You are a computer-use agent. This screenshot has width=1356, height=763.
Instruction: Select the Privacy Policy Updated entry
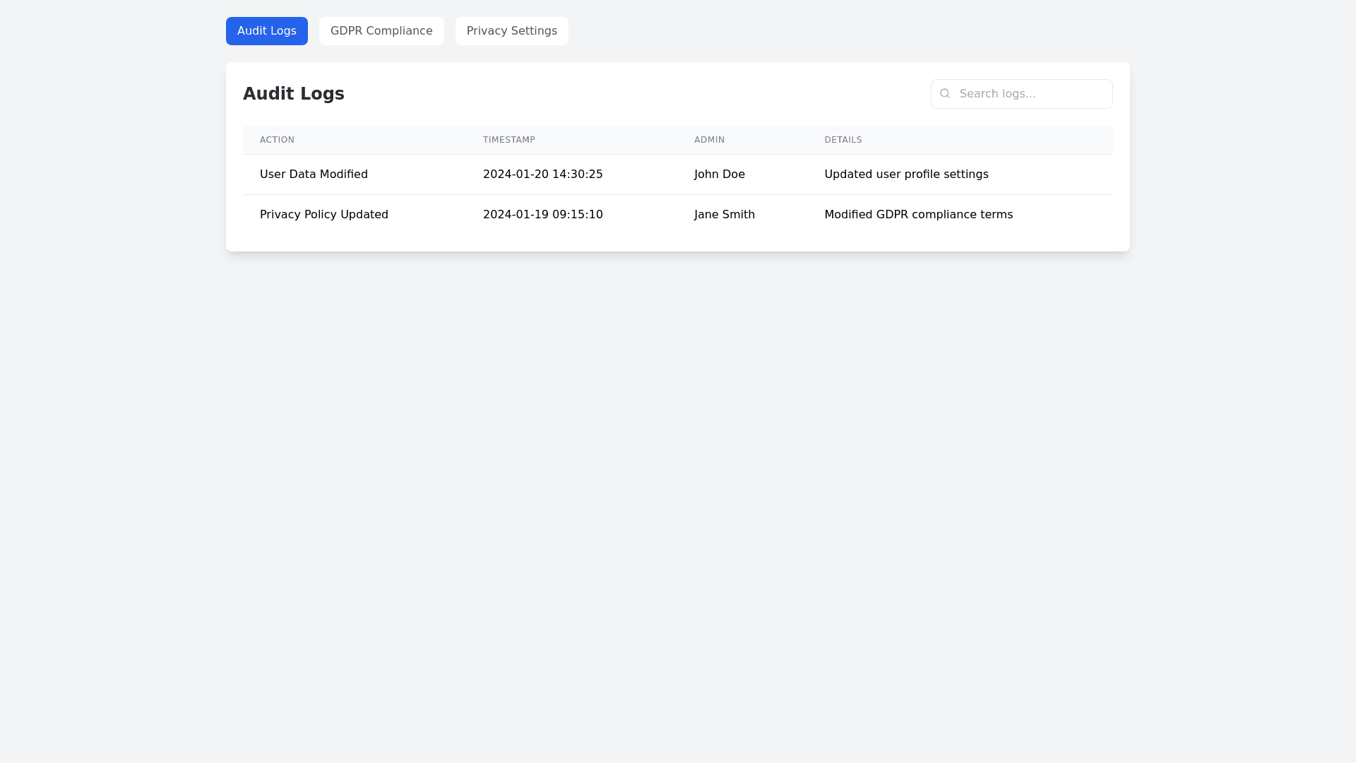click(x=323, y=215)
